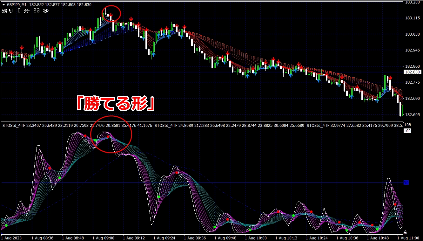The image size is (423, 241).
Task: Click the red sell arrow above the rightmost green candle spike
Action: click(x=390, y=78)
